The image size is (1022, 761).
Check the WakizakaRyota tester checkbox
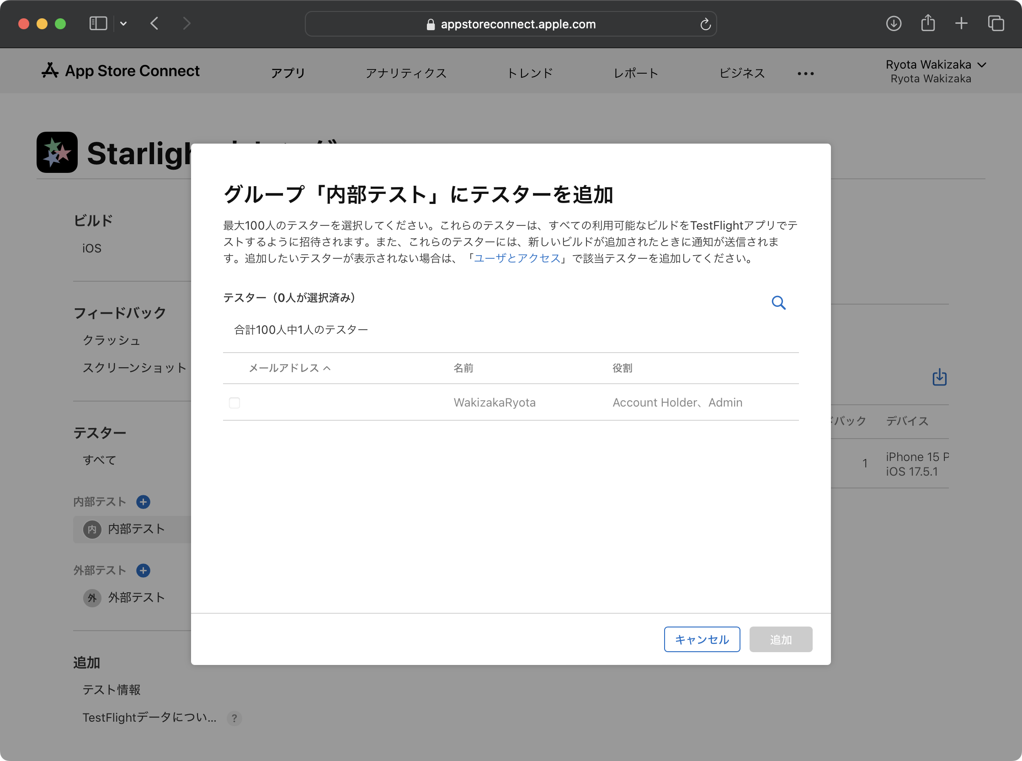point(234,403)
